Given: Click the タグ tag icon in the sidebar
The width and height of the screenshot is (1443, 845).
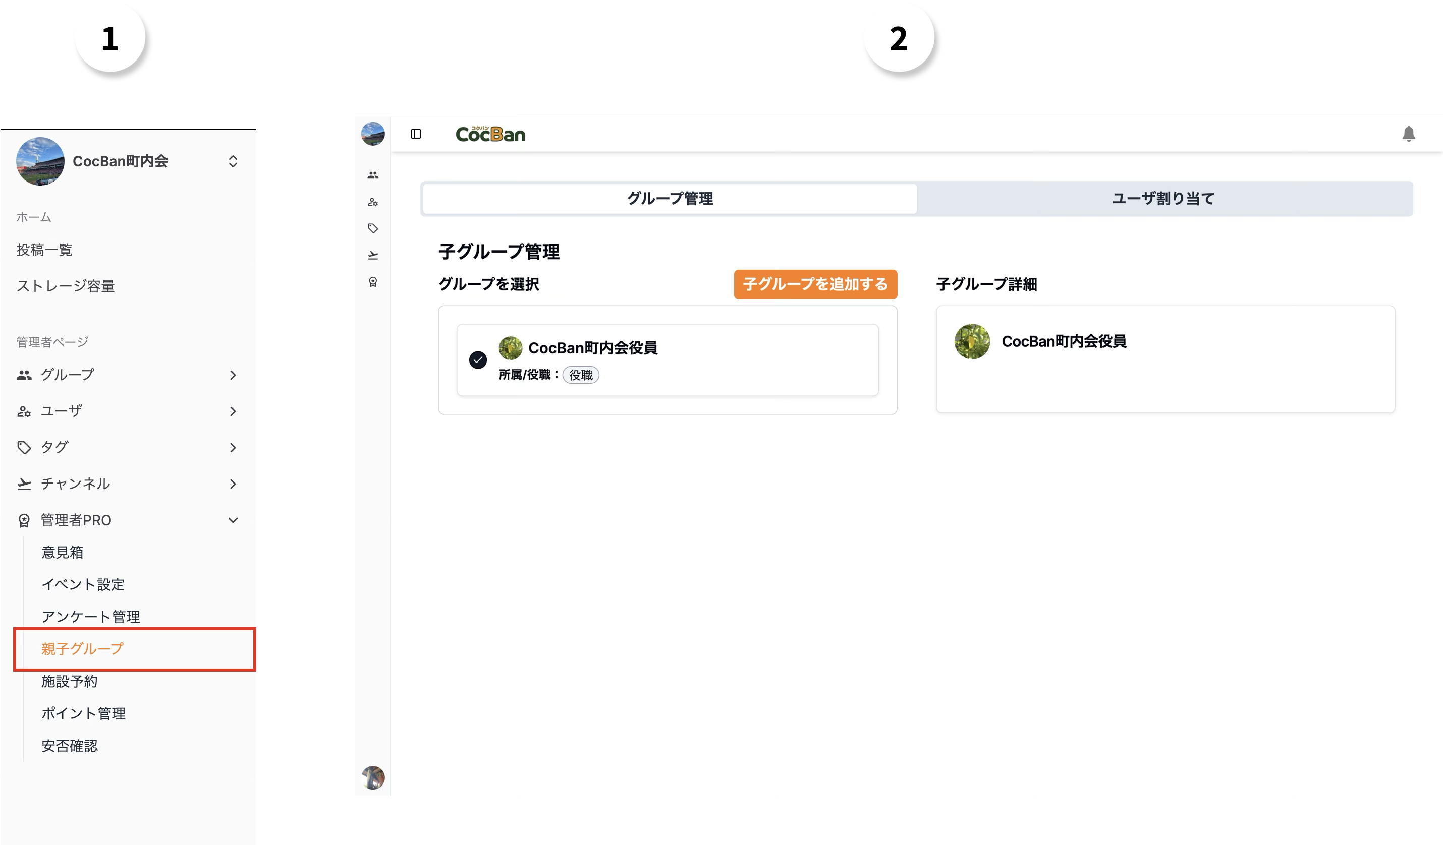Looking at the screenshot, I should pos(24,447).
